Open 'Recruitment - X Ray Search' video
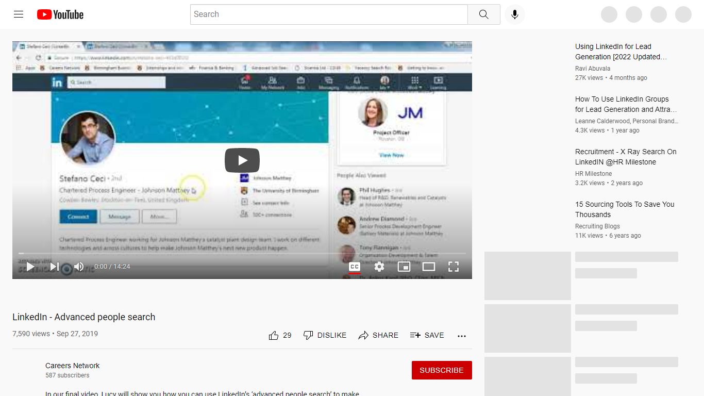 [626, 157]
